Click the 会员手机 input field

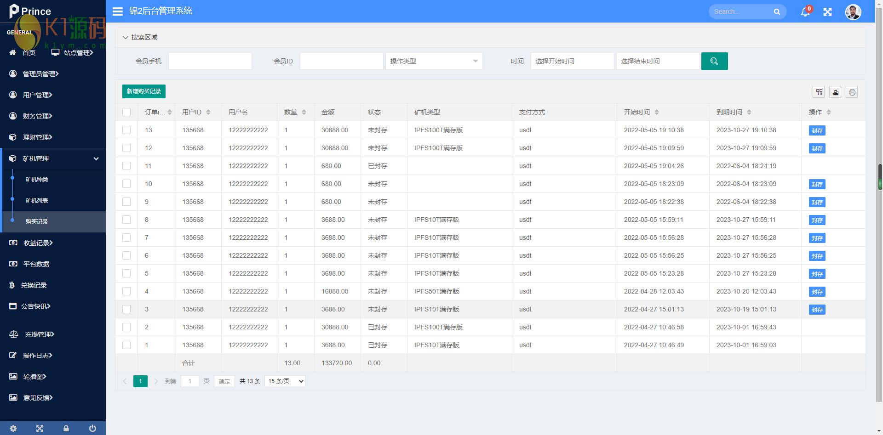tap(210, 61)
